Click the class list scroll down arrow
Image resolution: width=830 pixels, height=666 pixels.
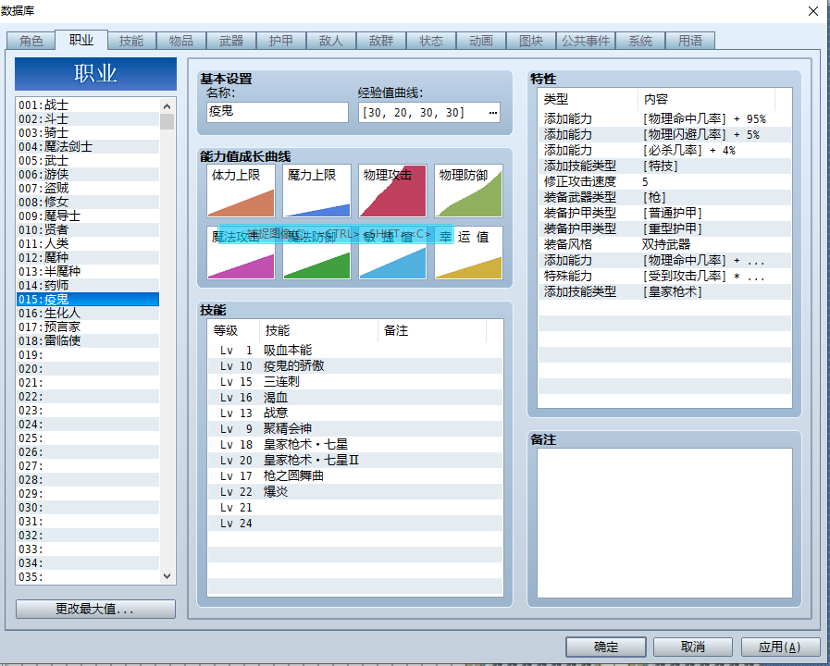pos(167,576)
